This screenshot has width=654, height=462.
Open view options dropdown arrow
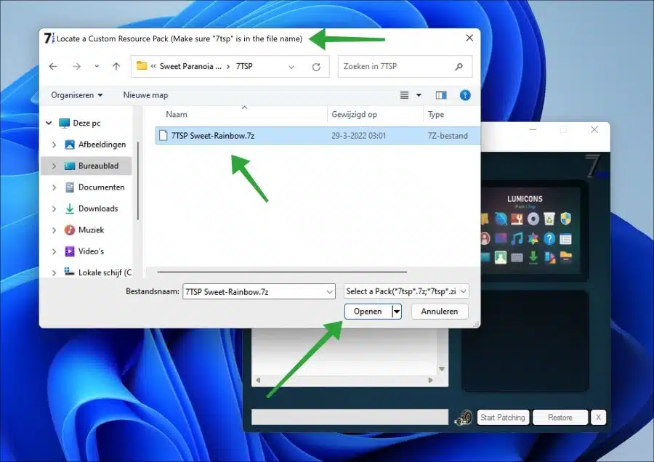pyautogui.click(x=419, y=95)
